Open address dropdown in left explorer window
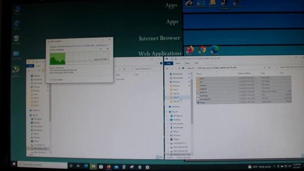Image resolution: width=304 pixels, height=171 pixels. [120, 69]
